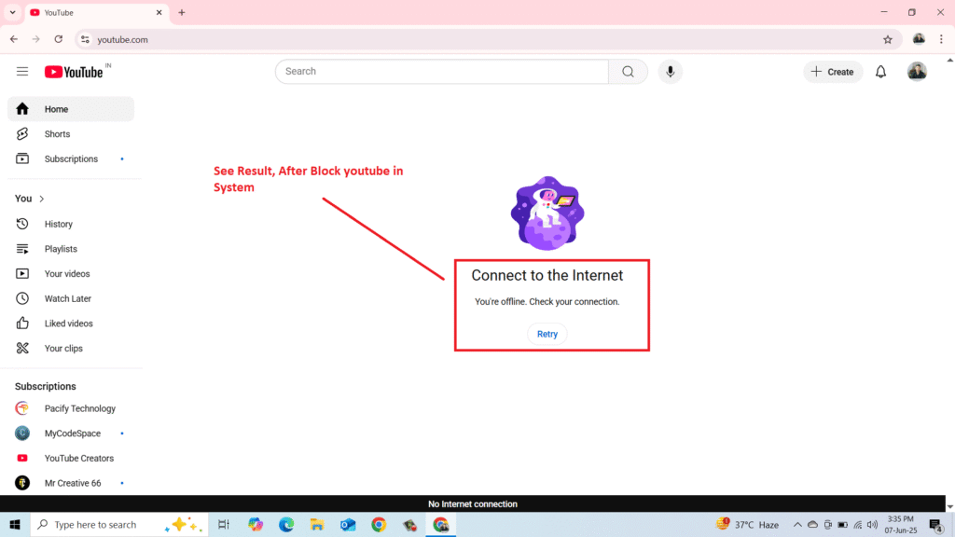Select the YouTube browser tab
This screenshot has width=955, height=537.
(97, 13)
